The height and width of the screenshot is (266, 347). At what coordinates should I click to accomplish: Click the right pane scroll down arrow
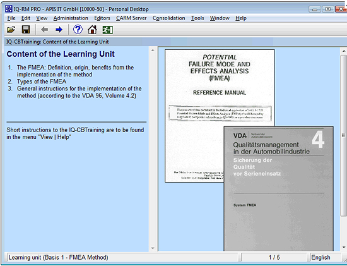pos(344,248)
